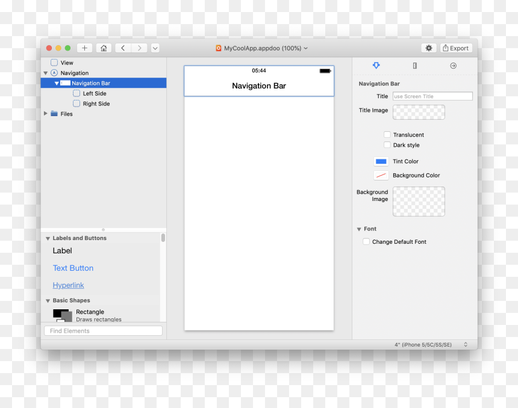
Task: Click the Files folder icon
Action: [x=54, y=114]
